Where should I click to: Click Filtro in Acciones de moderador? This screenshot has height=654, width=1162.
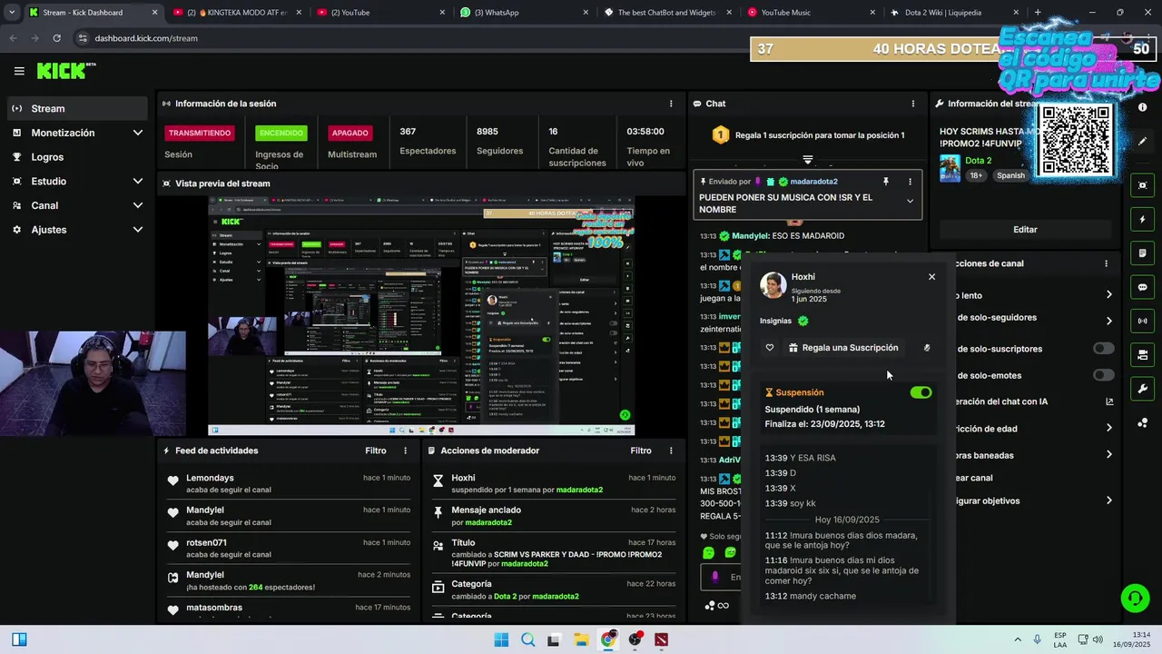click(x=641, y=451)
